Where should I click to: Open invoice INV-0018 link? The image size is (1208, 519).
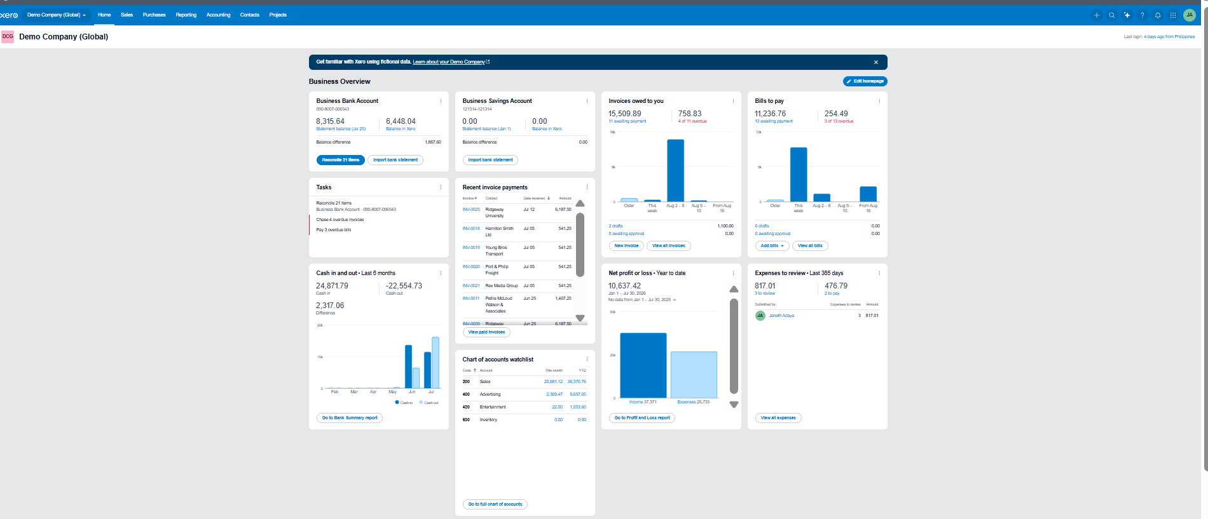pyautogui.click(x=471, y=229)
